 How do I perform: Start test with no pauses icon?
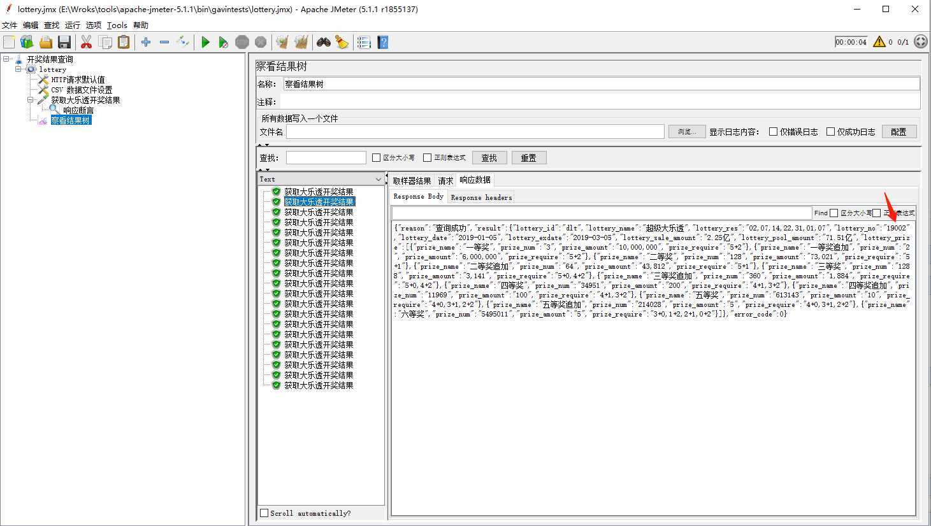(x=223, y=42)
